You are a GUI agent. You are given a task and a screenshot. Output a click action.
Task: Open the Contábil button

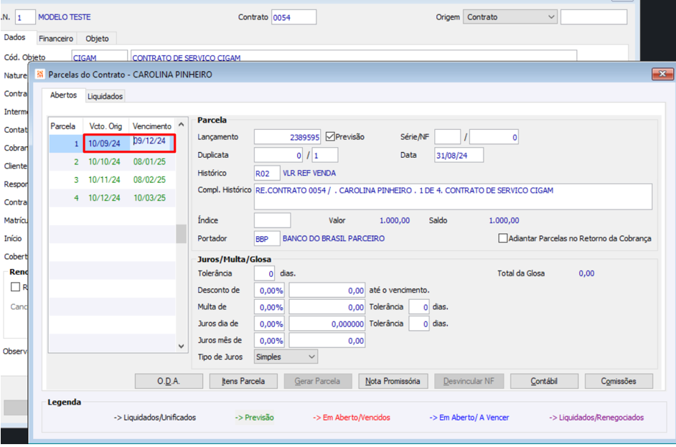pyautogui.click(x=543, y=381)
